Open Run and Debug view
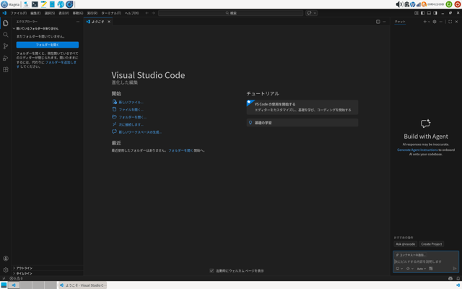Screen dimensions: 462x289 [x=6, y=58]
